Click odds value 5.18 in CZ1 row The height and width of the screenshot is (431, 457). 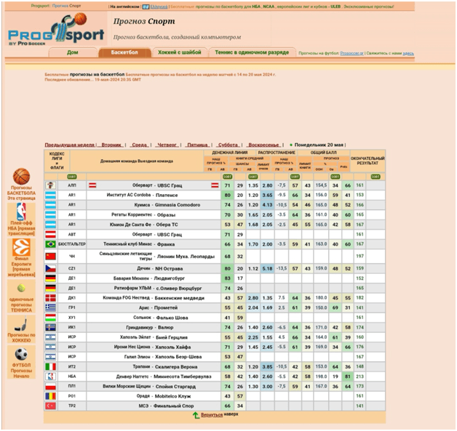[x=267, y=268]
